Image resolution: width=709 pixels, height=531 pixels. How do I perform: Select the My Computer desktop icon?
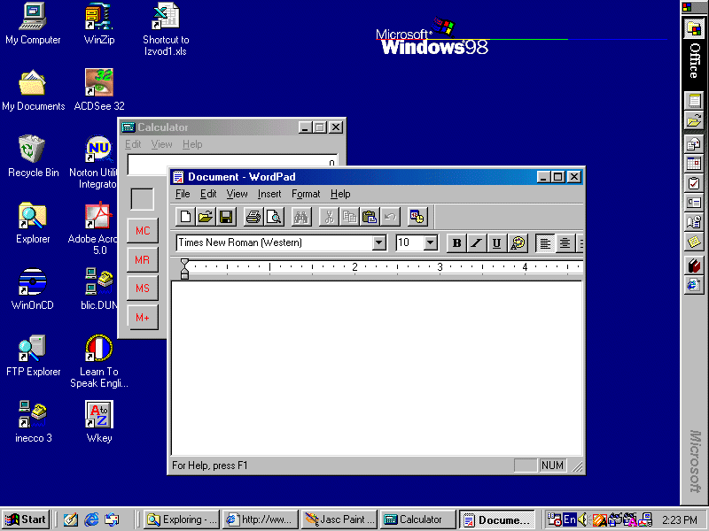33,24
